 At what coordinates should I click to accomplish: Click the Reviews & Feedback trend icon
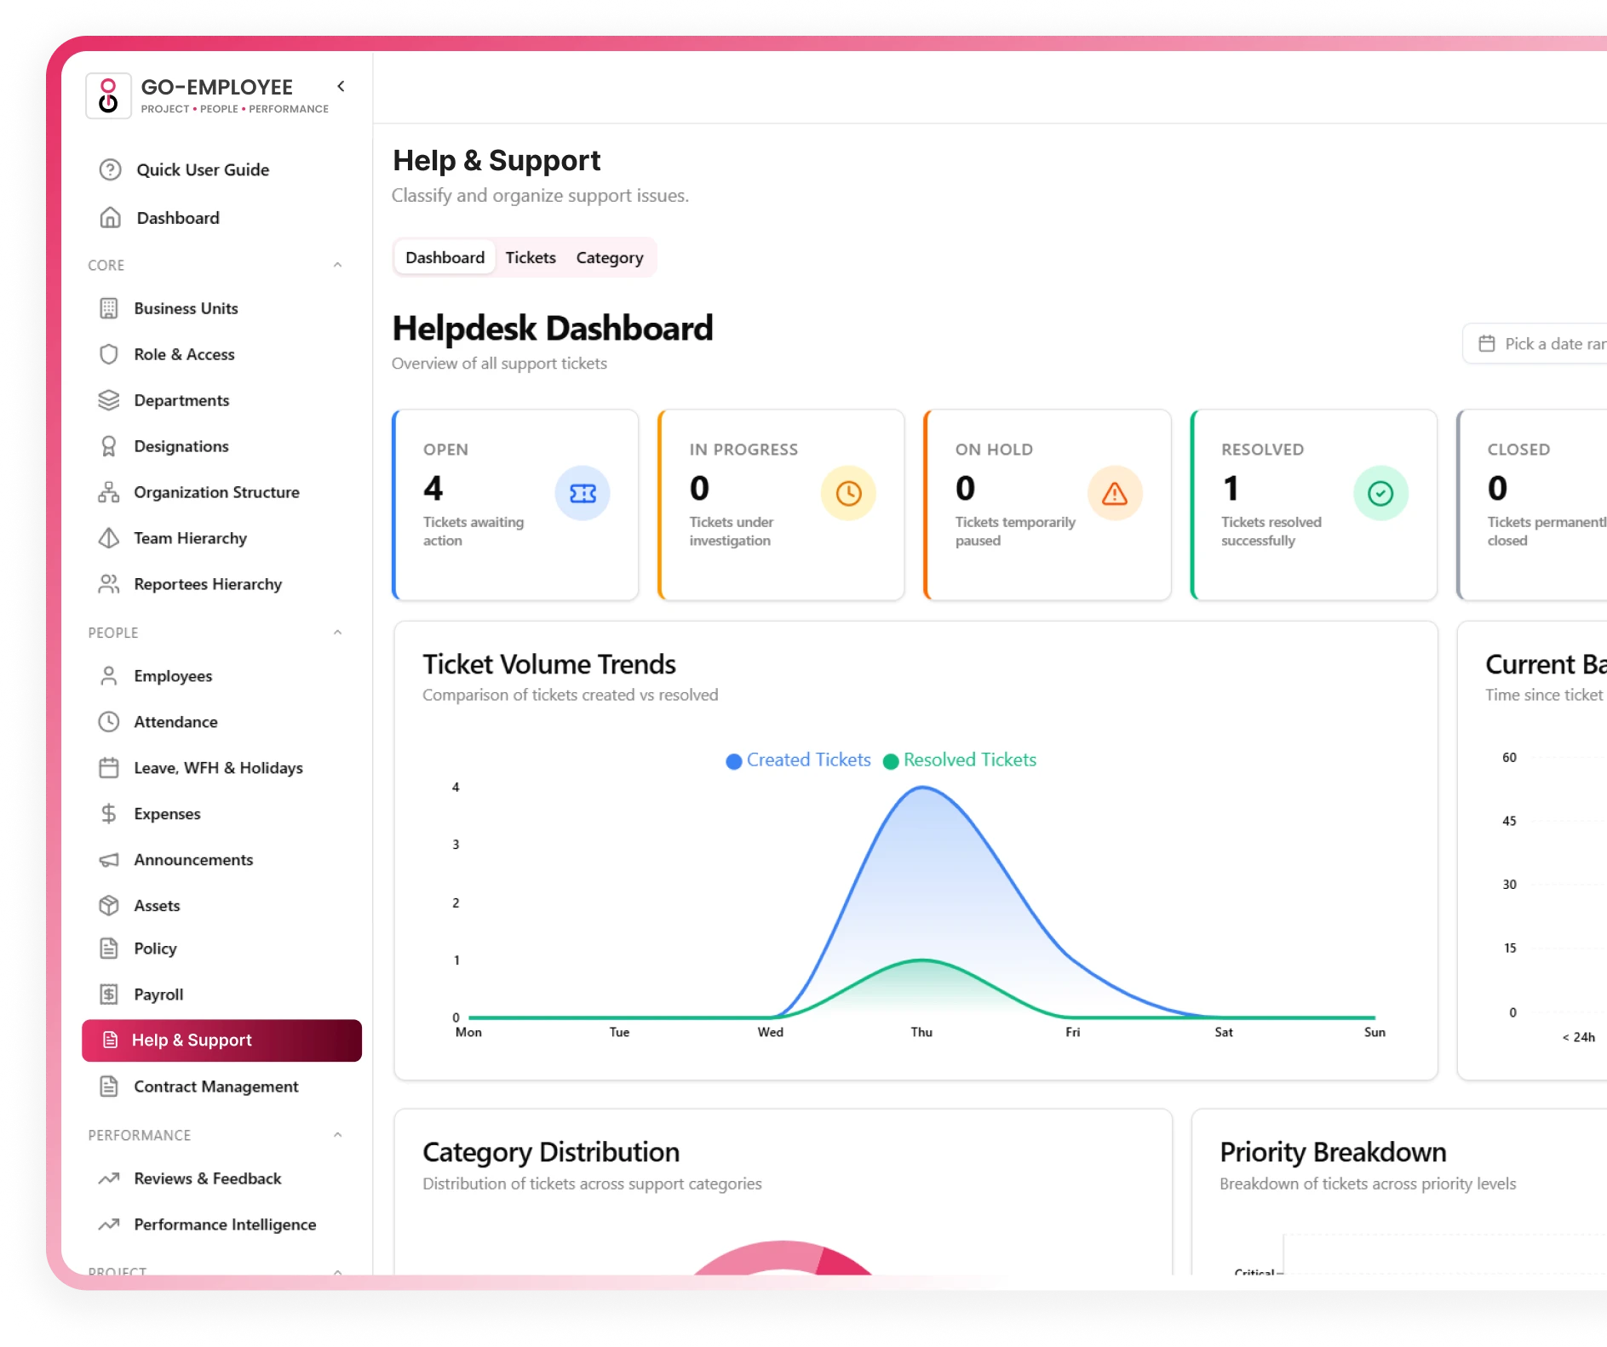[109, 1178]
